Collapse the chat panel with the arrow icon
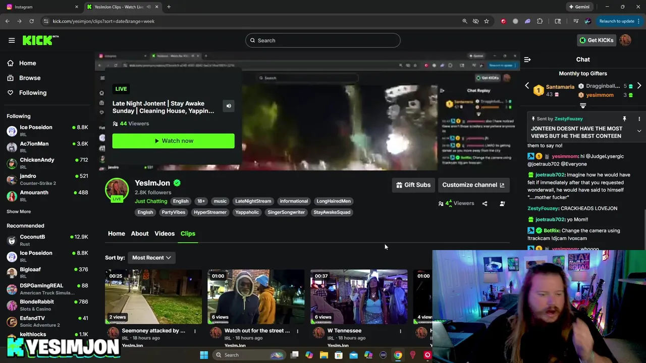 click(527, 59)
